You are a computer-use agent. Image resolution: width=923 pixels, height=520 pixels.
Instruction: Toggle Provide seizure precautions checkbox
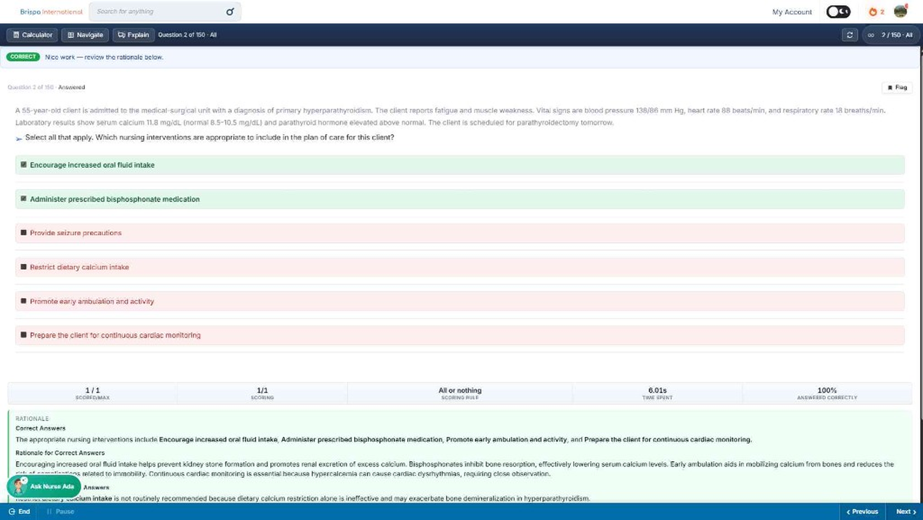[23, 233]
